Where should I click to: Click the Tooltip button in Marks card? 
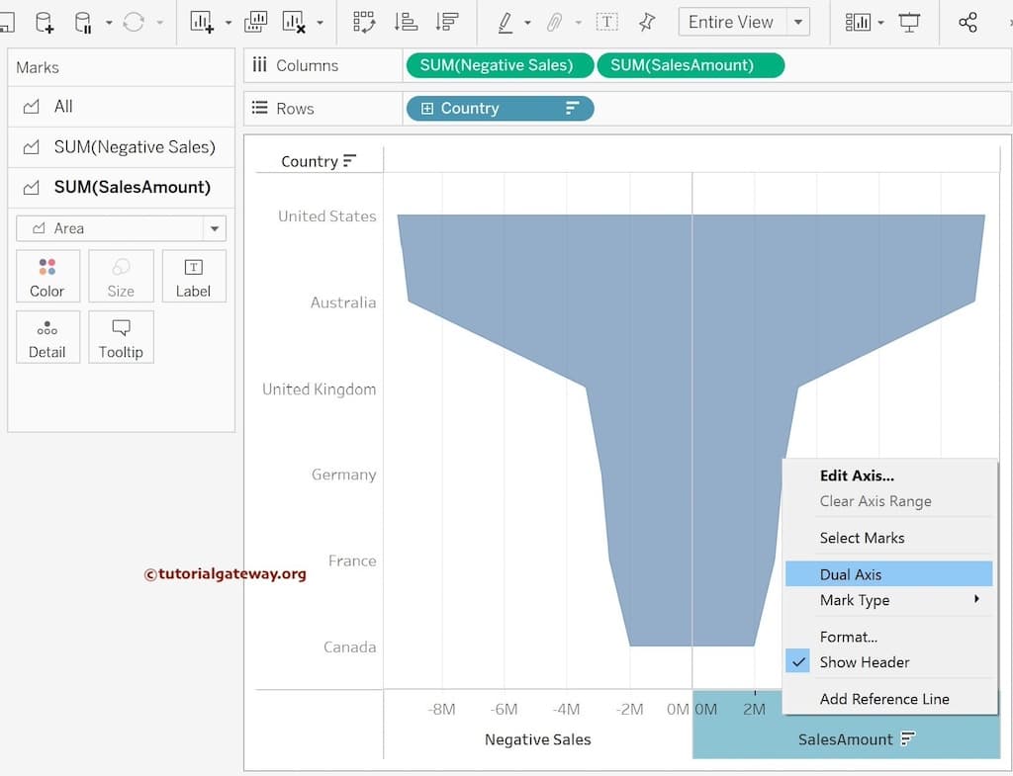pyautogui.click(x=121, y=336)
